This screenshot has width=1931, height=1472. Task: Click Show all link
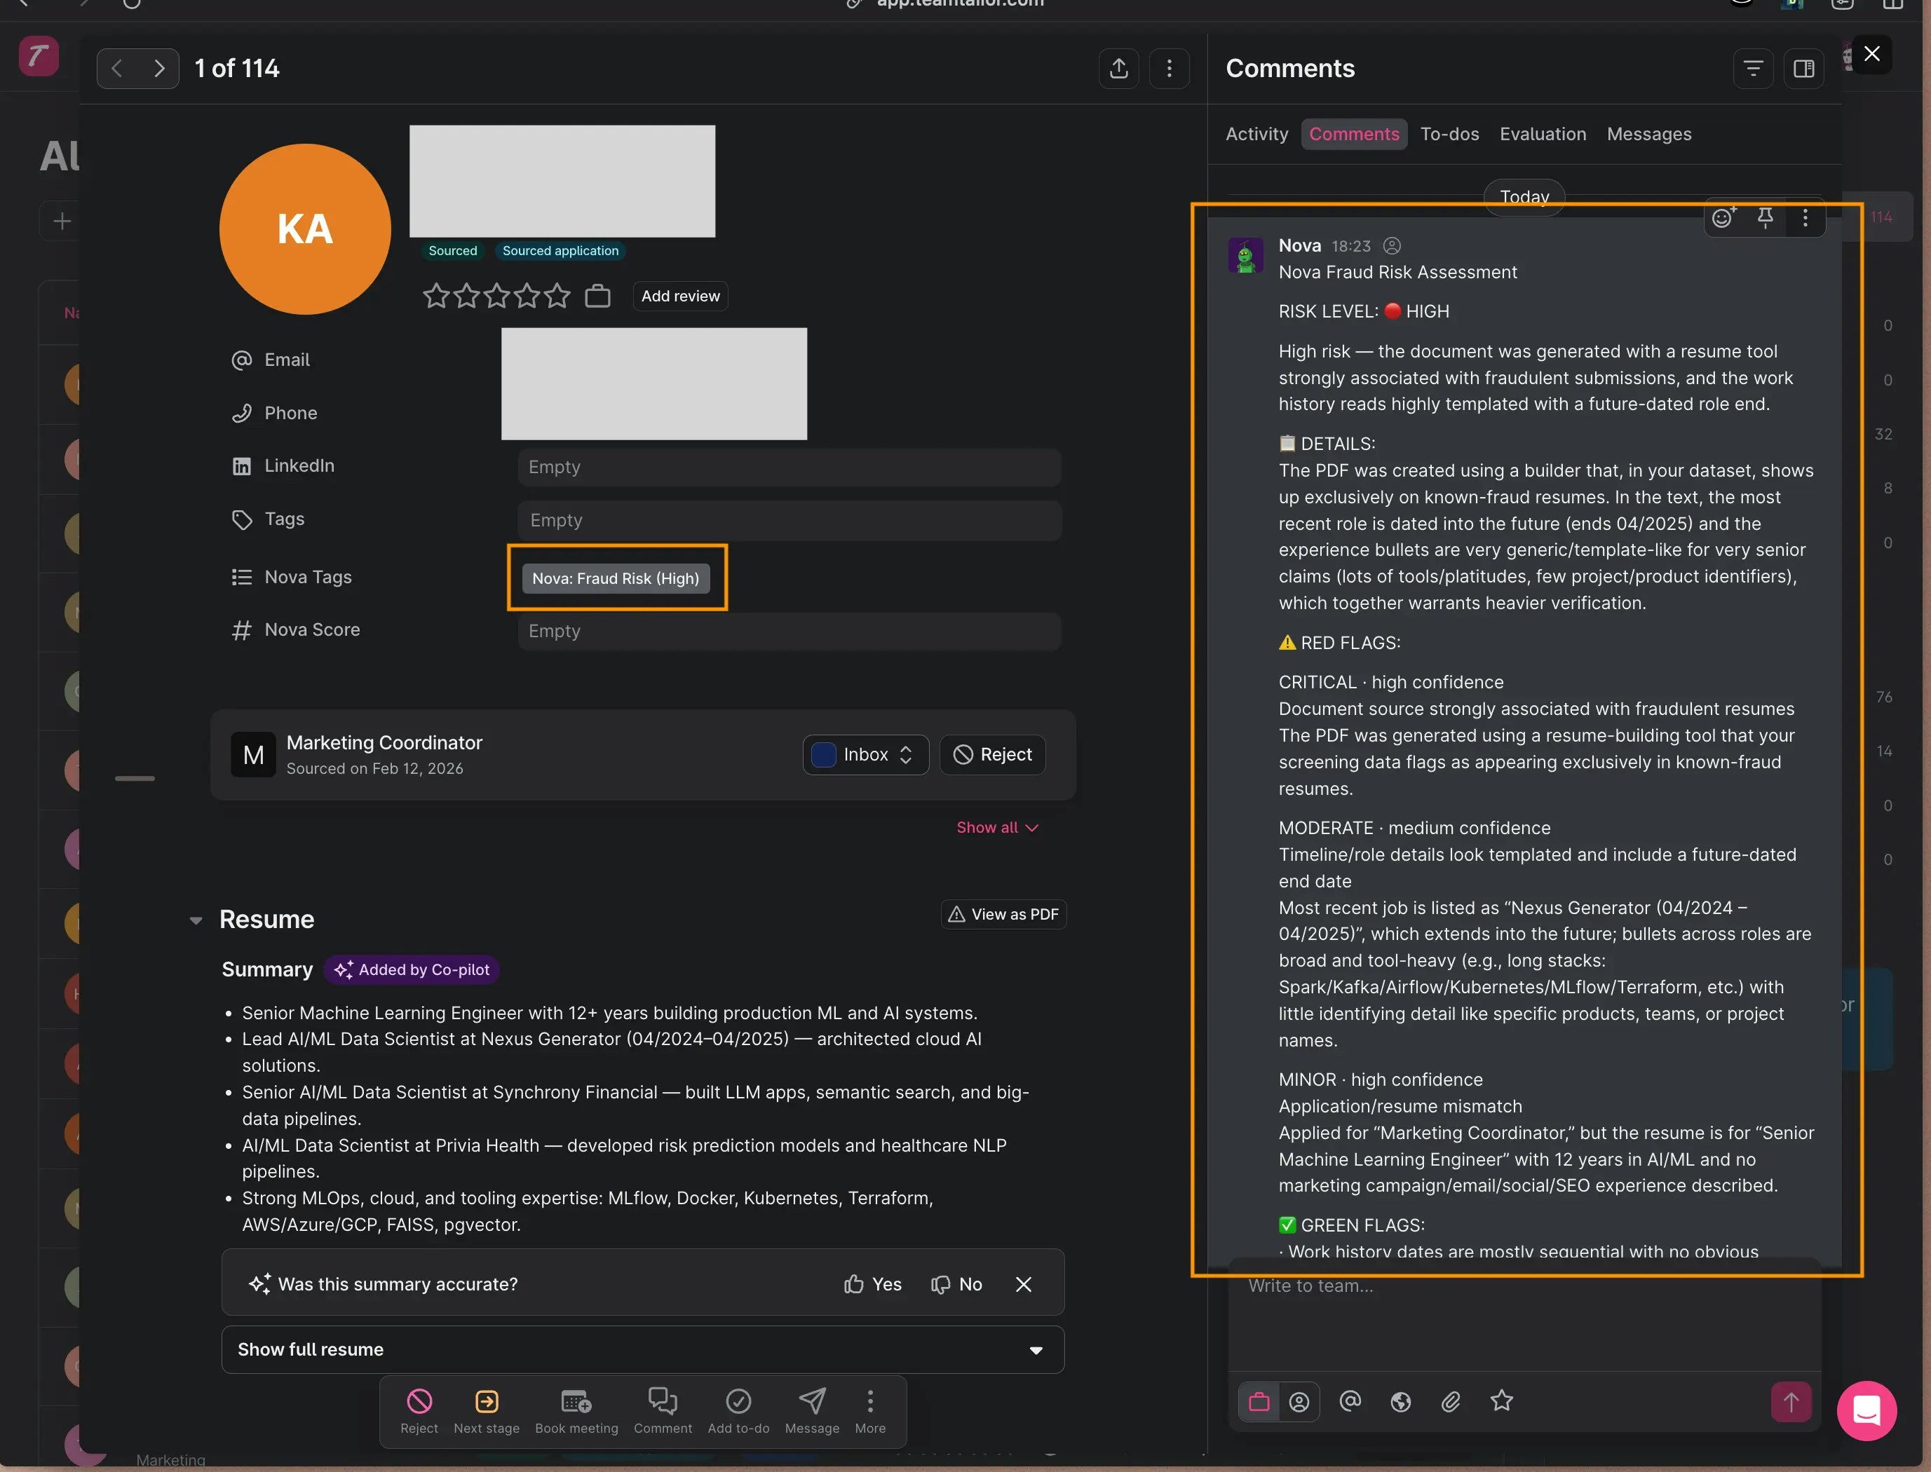tap(996, 826)
